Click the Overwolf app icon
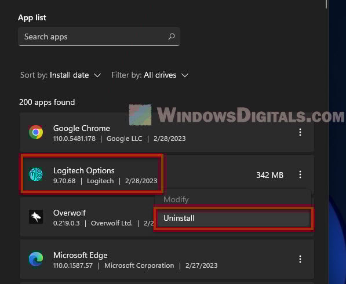 pos(36,217)
